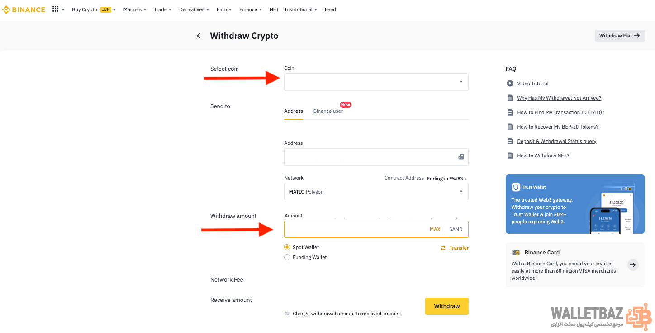655x333 pixels.
Task: Click the MAX amount button
Action: click(x=435, y=229)
